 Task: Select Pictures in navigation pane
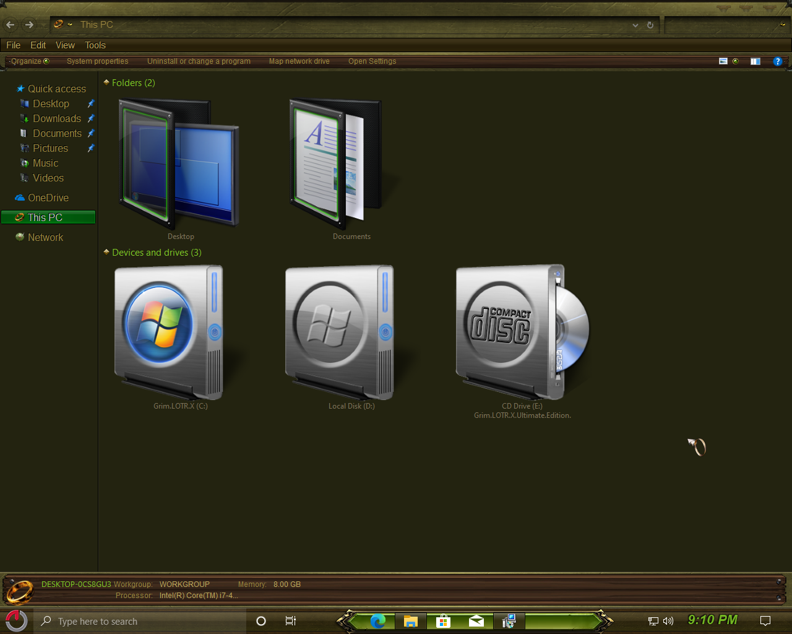50,148
